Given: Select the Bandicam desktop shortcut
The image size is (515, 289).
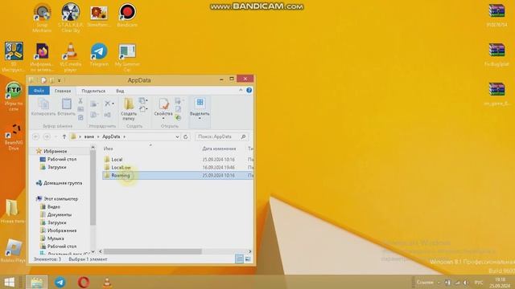Looking at the screenshot, I should 127,15.
